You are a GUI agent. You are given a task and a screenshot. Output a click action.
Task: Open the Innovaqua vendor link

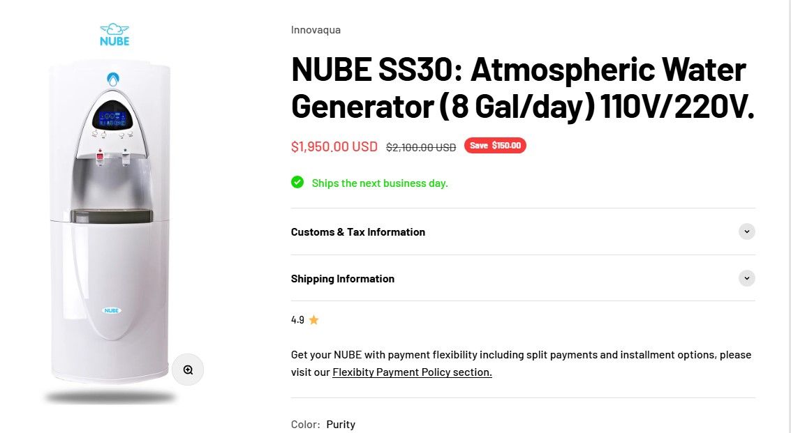pos(316,30)
